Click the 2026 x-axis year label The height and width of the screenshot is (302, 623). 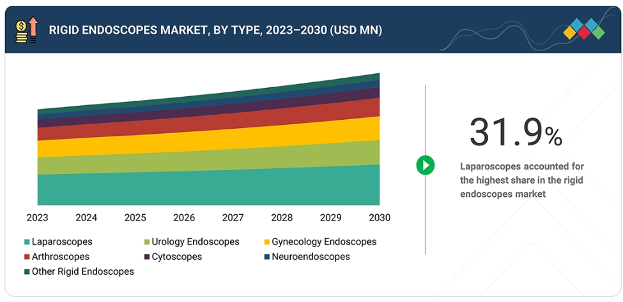184,218
